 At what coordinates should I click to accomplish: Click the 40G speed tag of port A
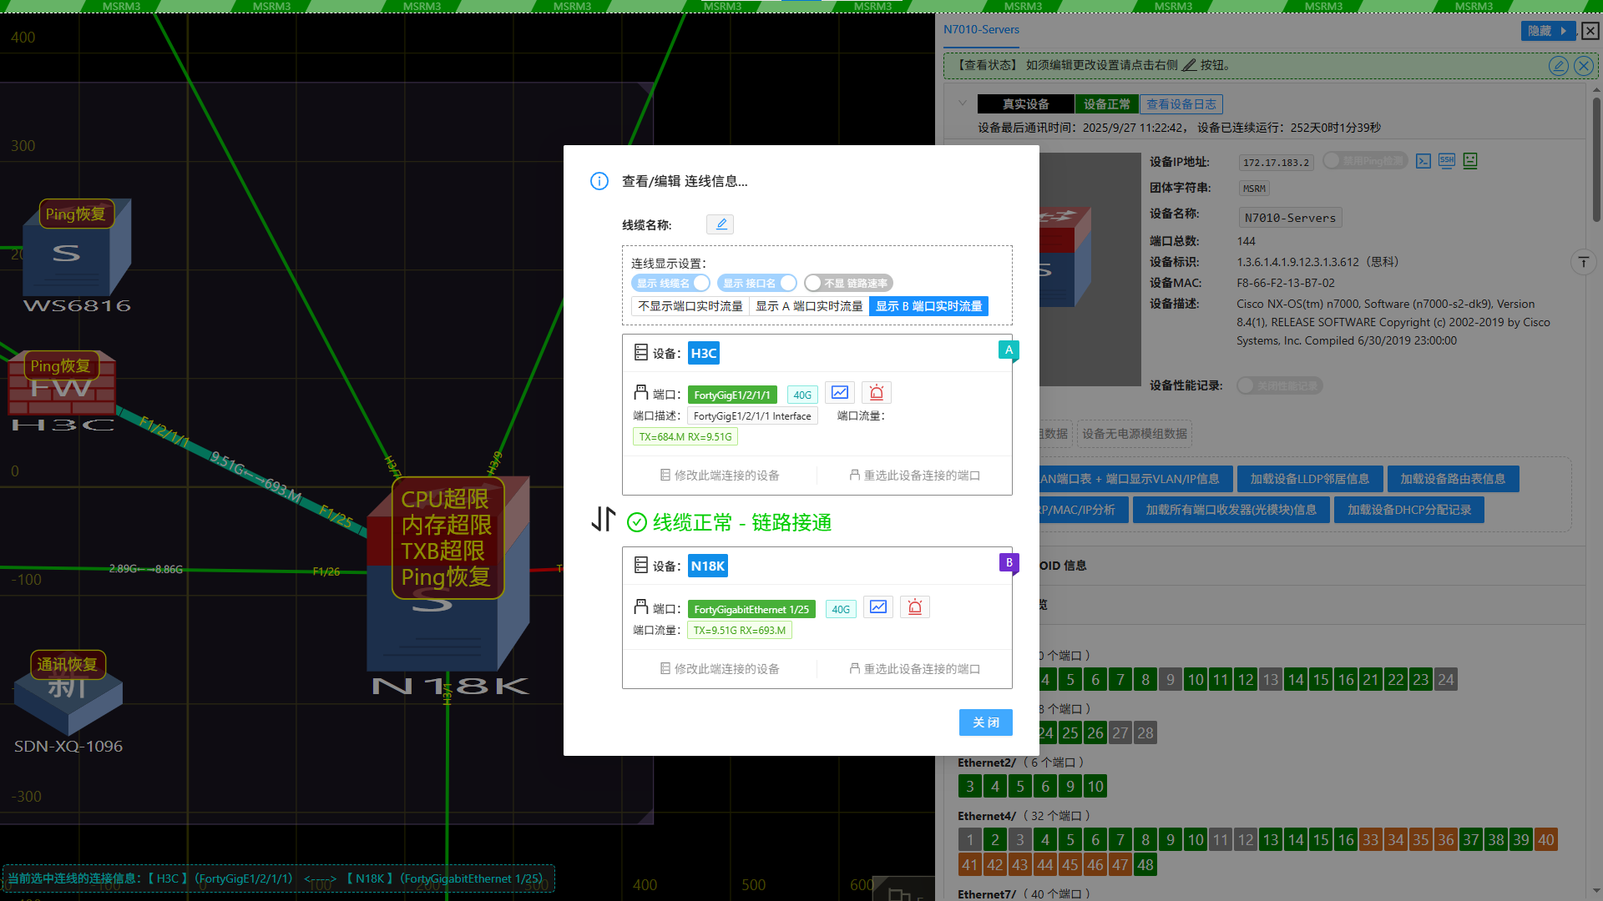pos(802,395)
